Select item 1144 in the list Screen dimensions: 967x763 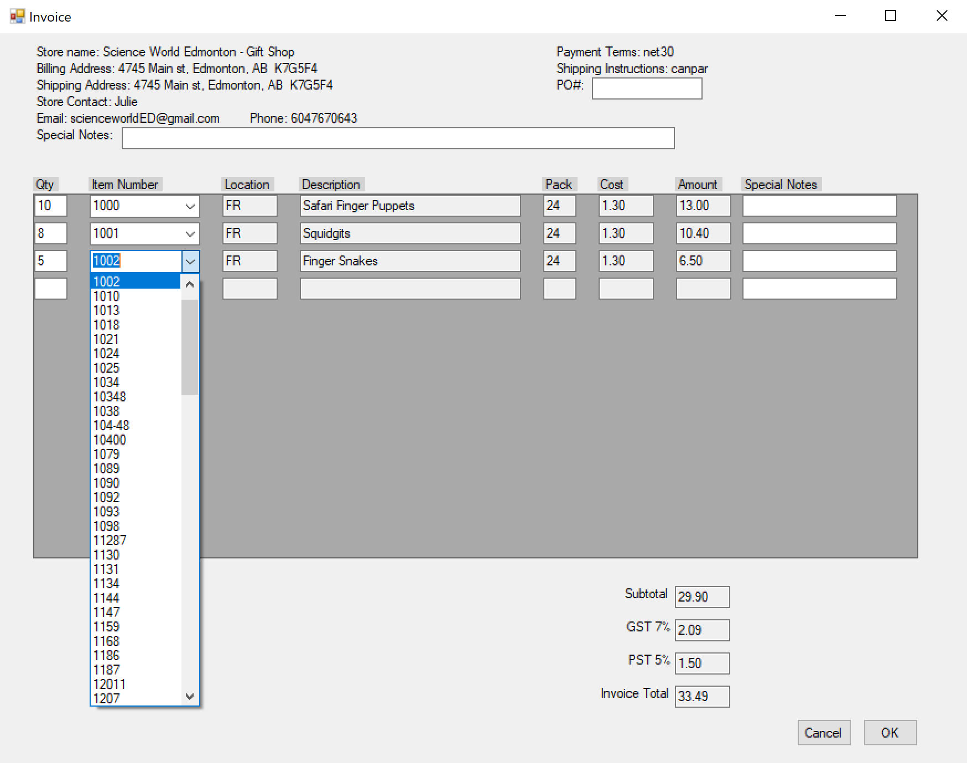136,598
